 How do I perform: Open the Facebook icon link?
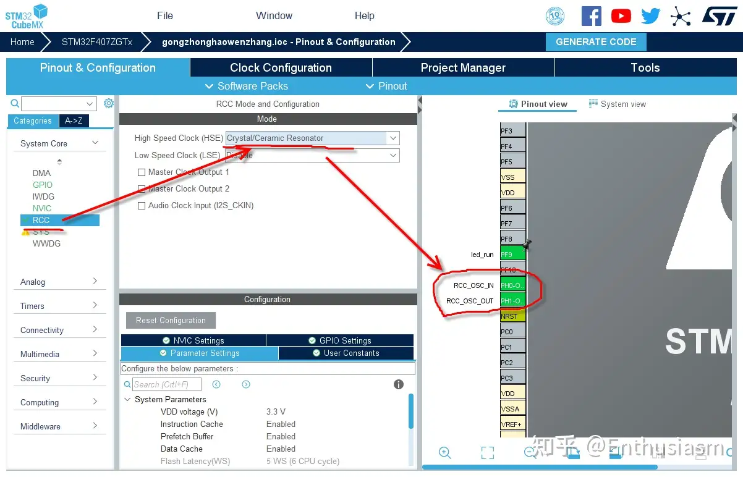point(591,16)
